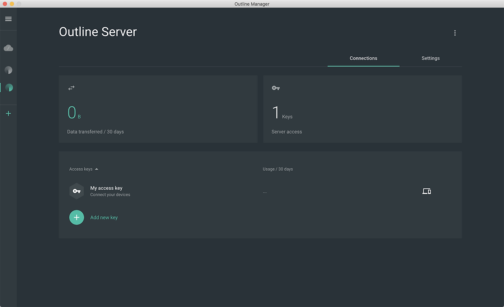Select the My access key name

coord(106,188)
